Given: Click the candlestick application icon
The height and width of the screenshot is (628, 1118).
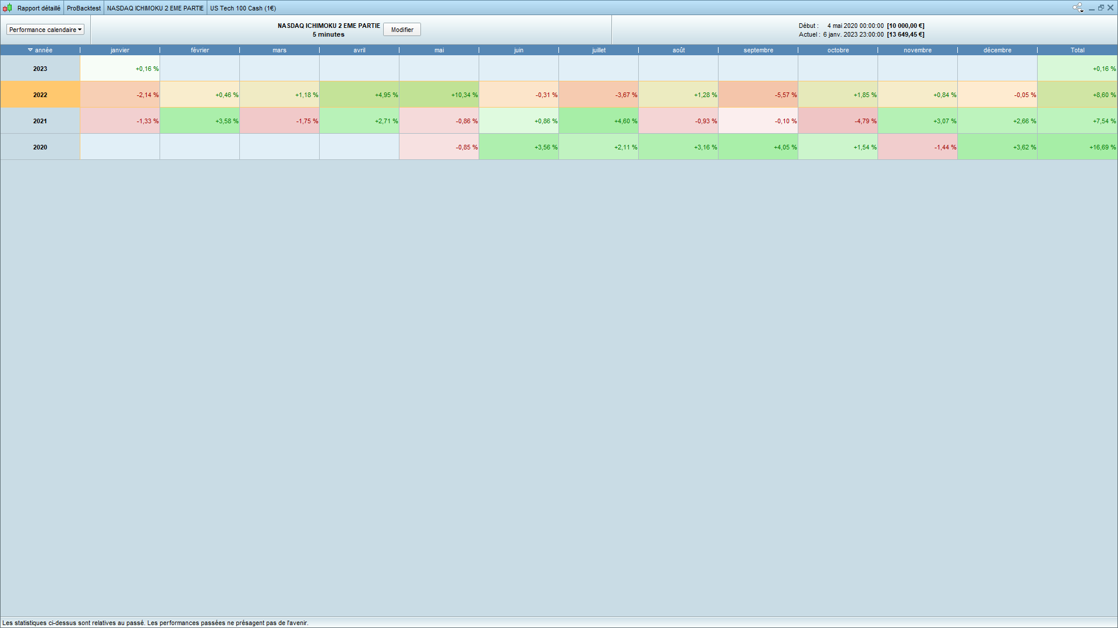Looking at the screenshot, I should [8, 8].
